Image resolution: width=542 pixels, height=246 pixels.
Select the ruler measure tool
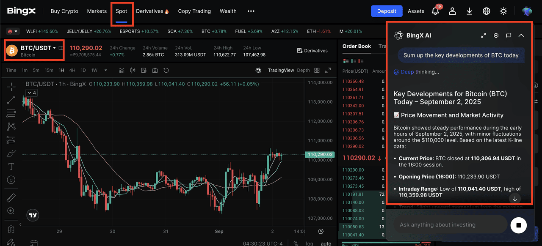11,198
